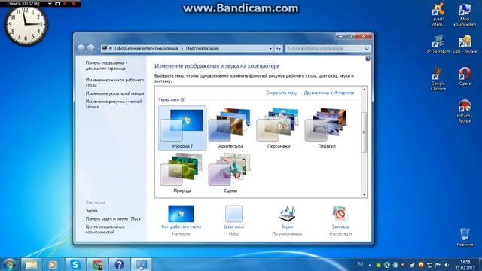The image size is (482, 271).
Task: Select the Персонажи theme
Action: click(279, 128)
